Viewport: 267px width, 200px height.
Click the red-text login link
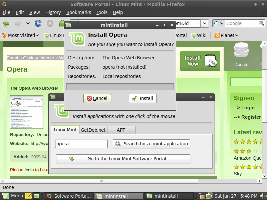tap(29, 170)
